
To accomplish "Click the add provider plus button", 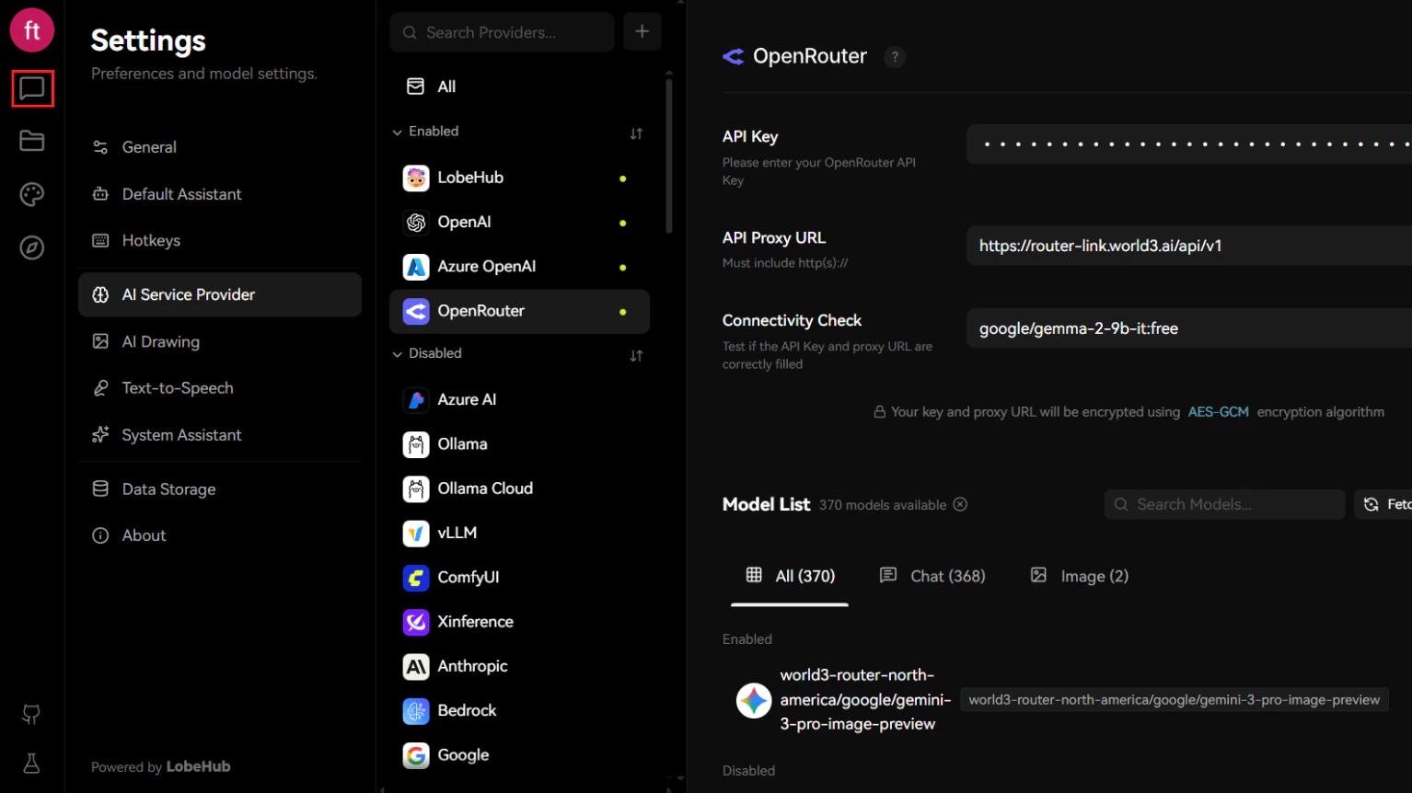I will pos(642,32).
